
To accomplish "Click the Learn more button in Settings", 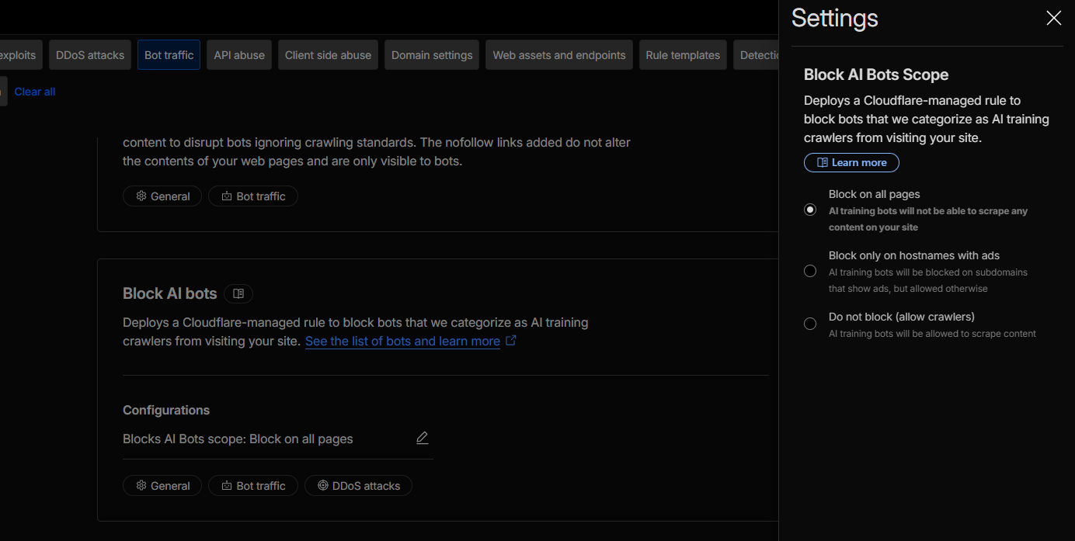I will [x=851, y=162].
